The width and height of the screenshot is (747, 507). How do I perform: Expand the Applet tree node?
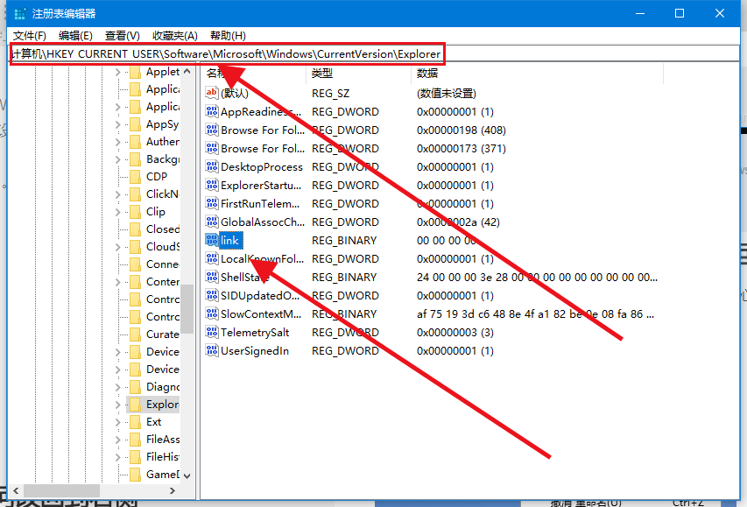[x=117, y=72]
